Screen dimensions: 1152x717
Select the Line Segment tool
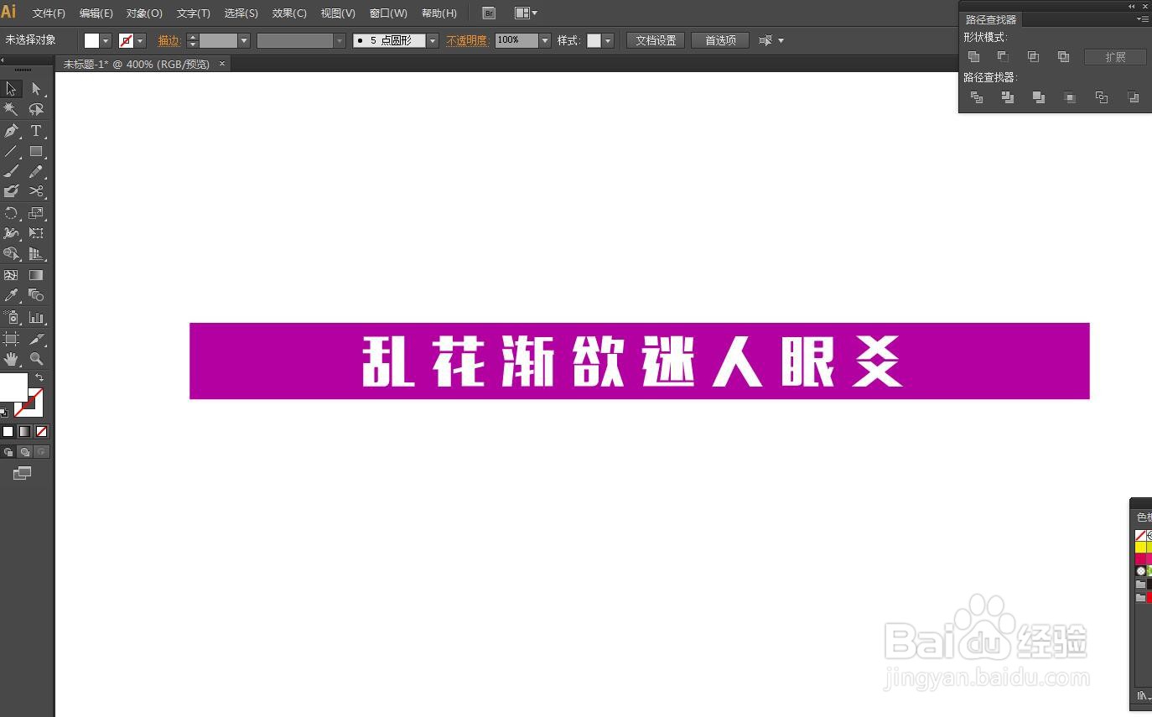tap(11, 152)
